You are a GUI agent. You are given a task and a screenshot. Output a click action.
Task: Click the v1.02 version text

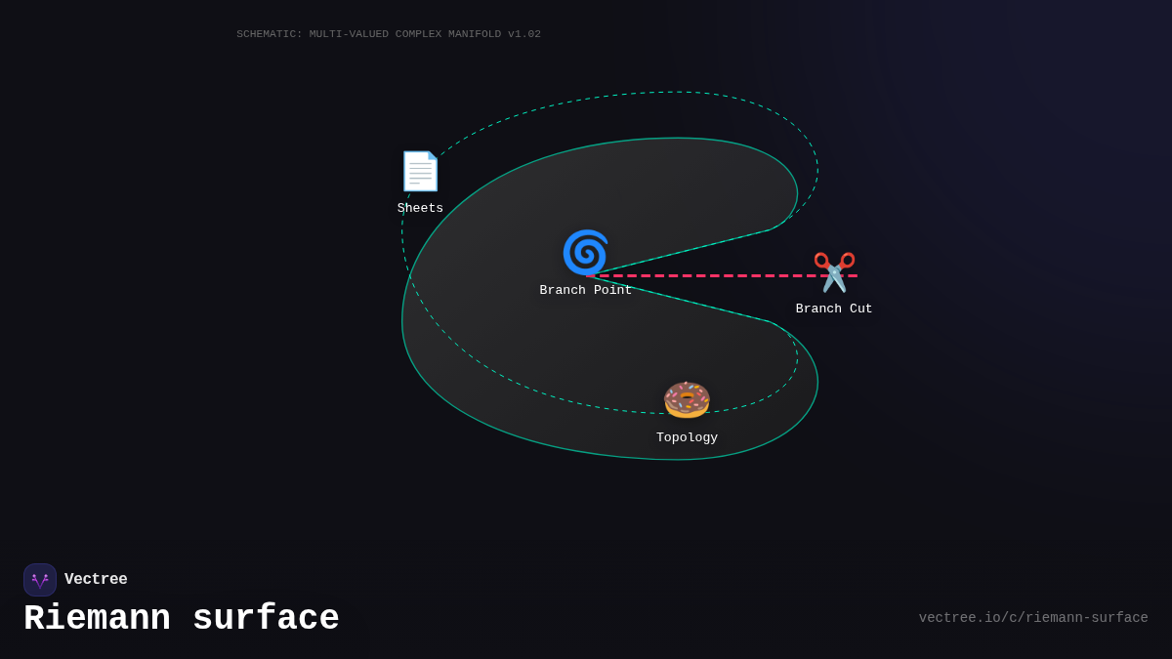(x=524, y=34)
